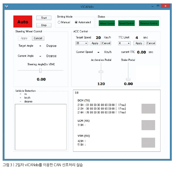This screenshot has width=176, height=170.
Task: Click the red Auto indicator button
Action: click(23, 21)
